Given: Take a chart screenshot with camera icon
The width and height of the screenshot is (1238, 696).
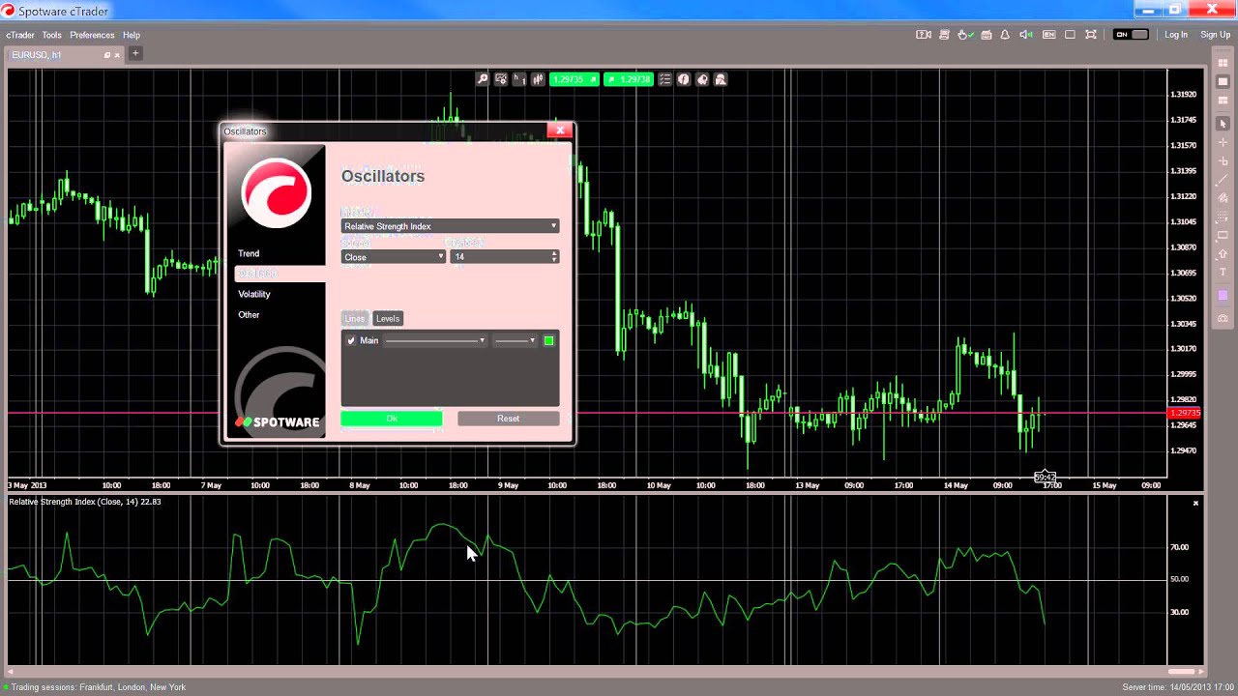Looking at the screenshot, I should 1223,318.
